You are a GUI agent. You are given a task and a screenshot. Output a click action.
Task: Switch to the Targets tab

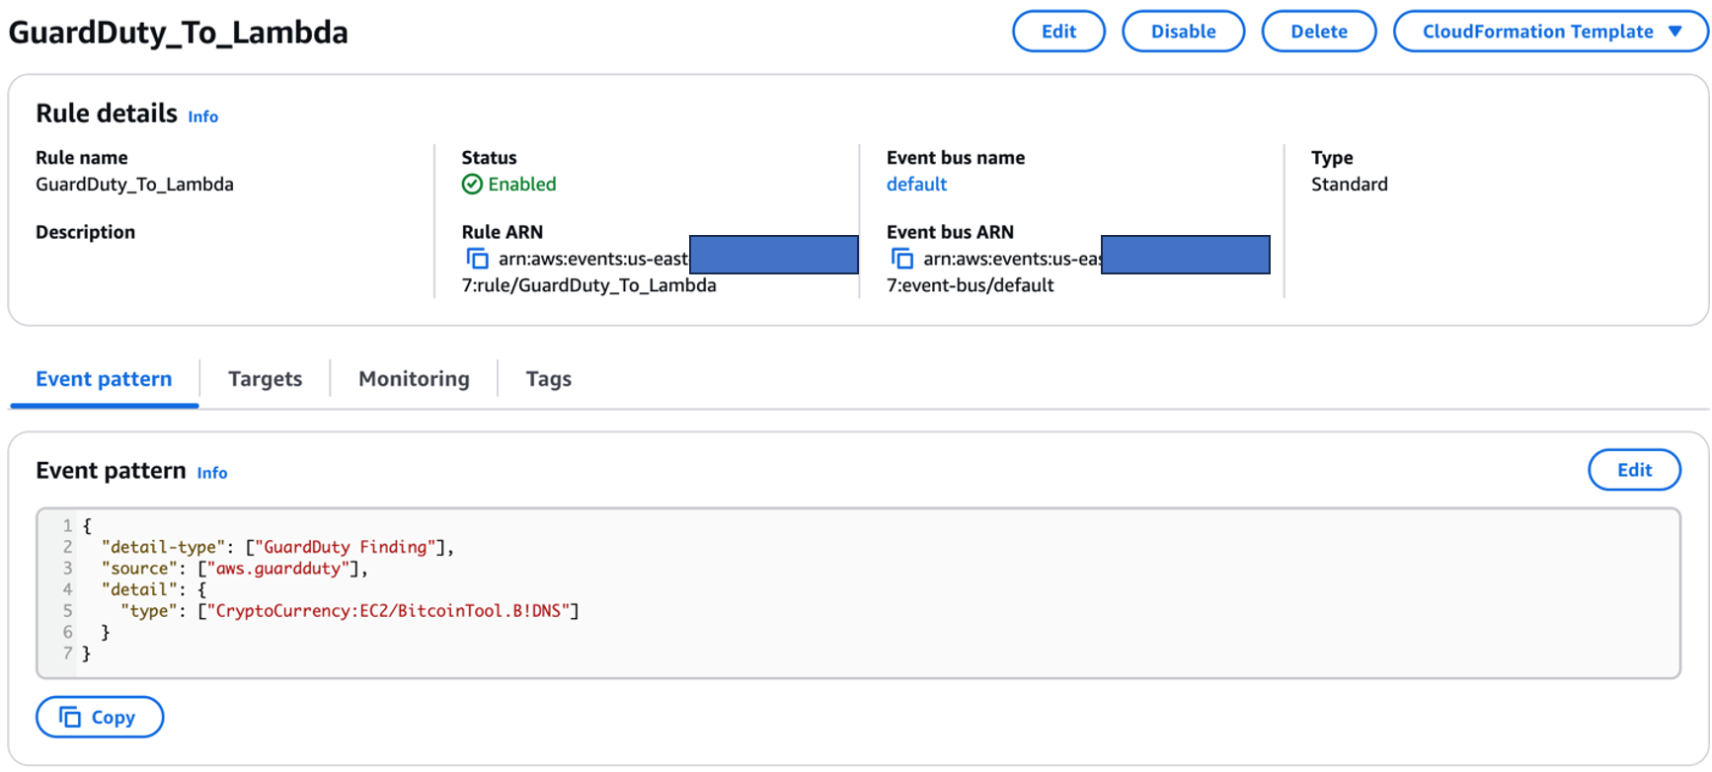[265, 379]
